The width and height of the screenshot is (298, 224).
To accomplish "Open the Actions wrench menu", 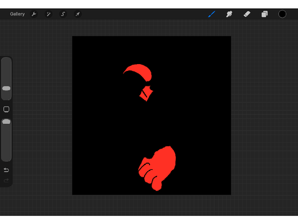I will [34, 14].
